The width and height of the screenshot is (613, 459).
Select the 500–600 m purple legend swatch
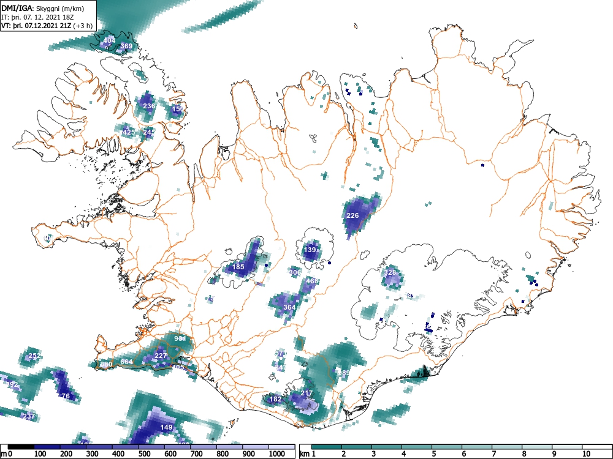(x=151, y=447)
